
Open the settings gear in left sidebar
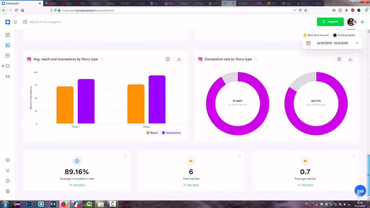click(8, 191)
